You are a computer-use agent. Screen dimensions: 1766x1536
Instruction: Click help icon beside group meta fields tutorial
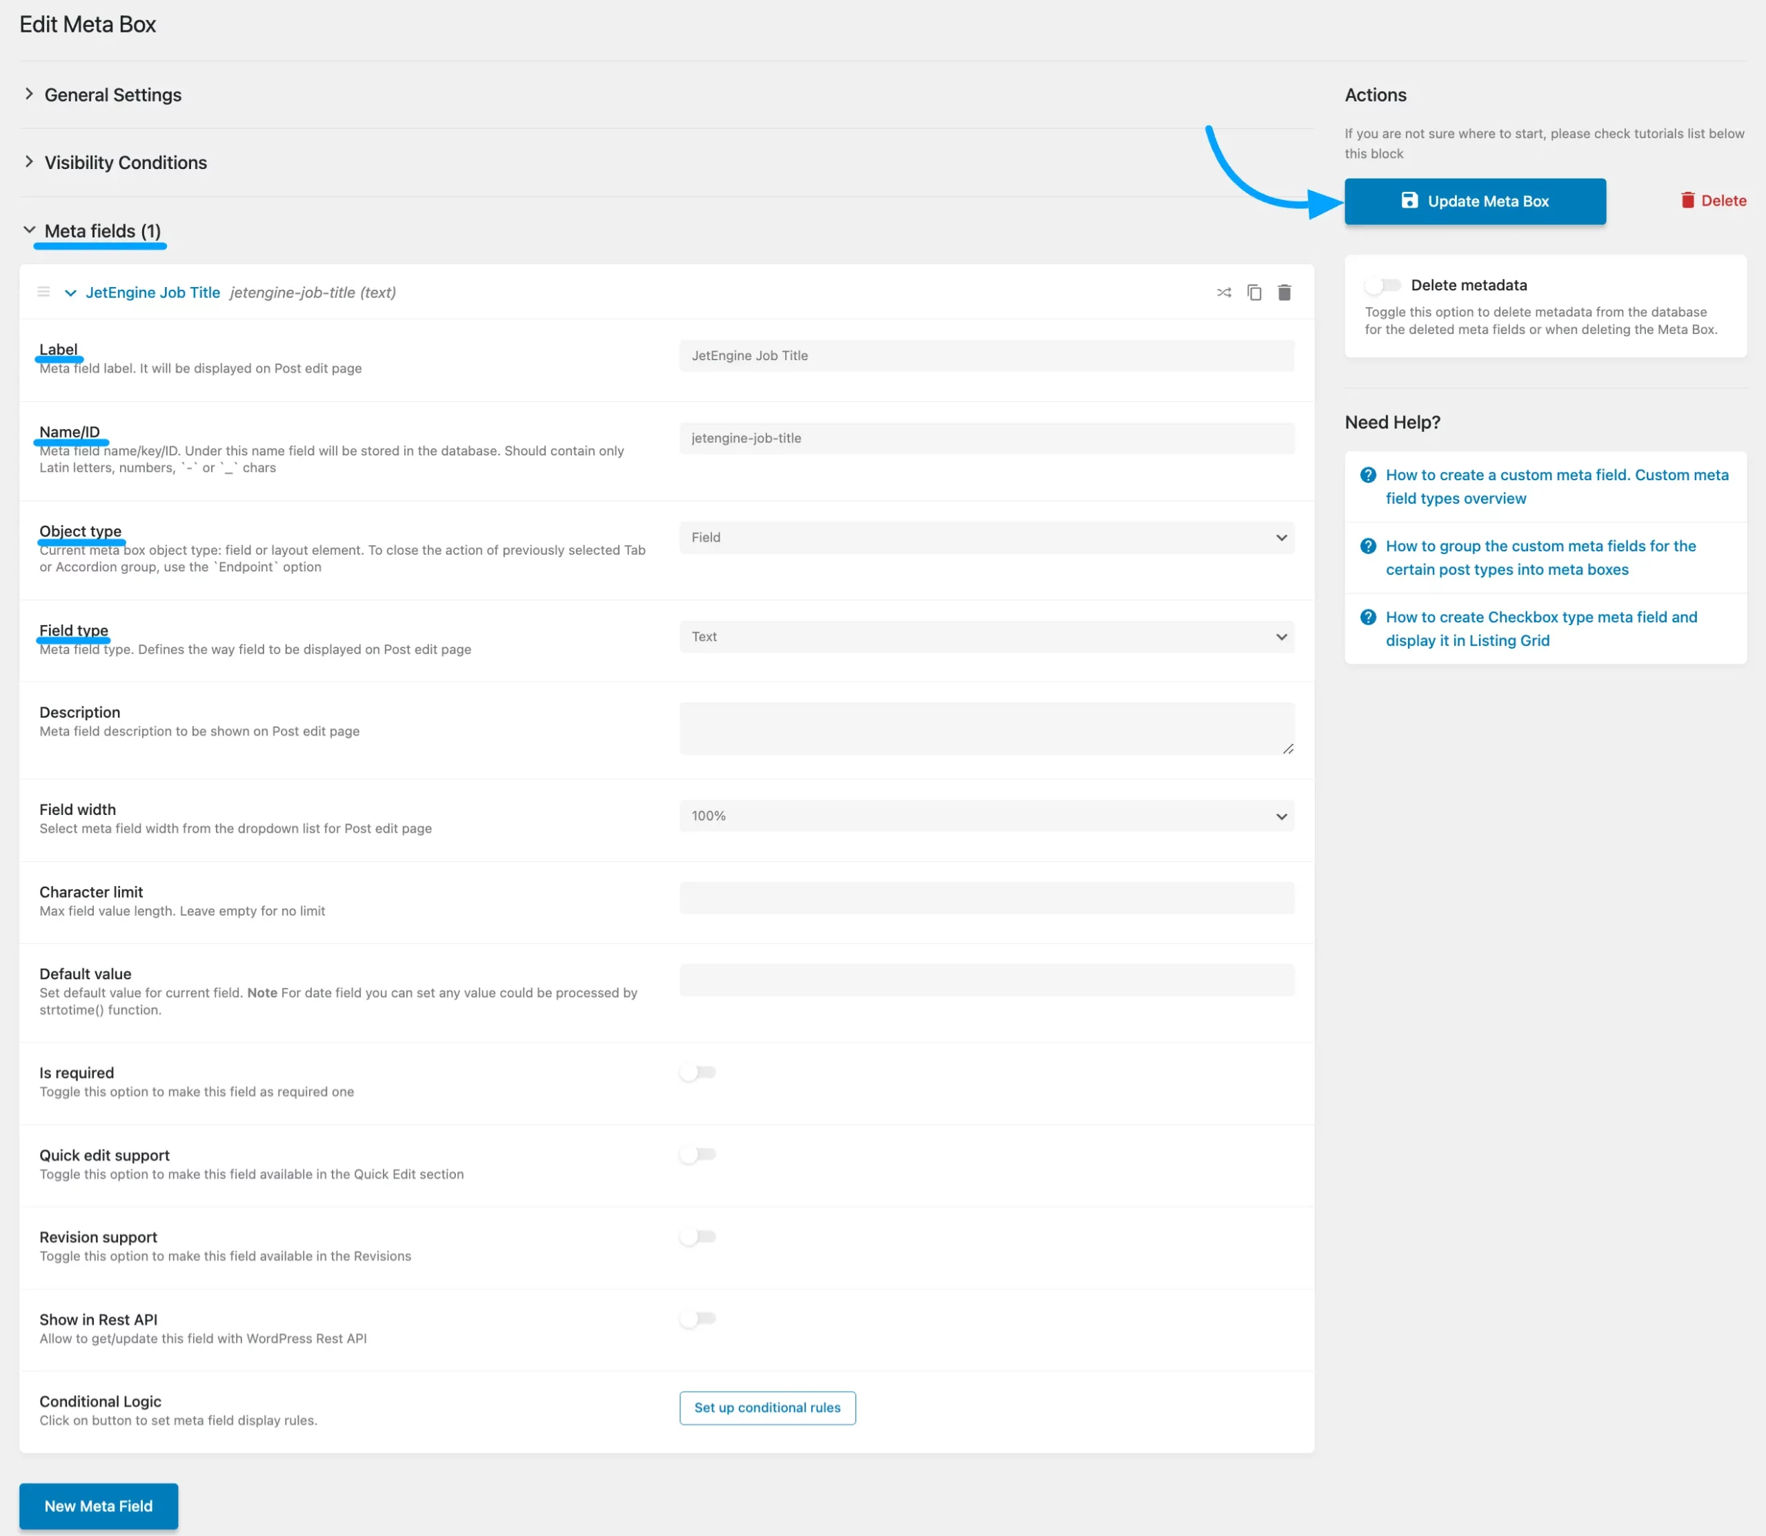(1367, 546)
